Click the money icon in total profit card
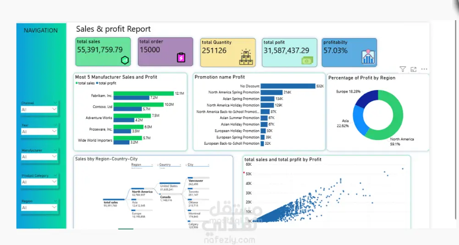Image resolution: width=459 pixels, height=245 pixels. pos(307,61)
